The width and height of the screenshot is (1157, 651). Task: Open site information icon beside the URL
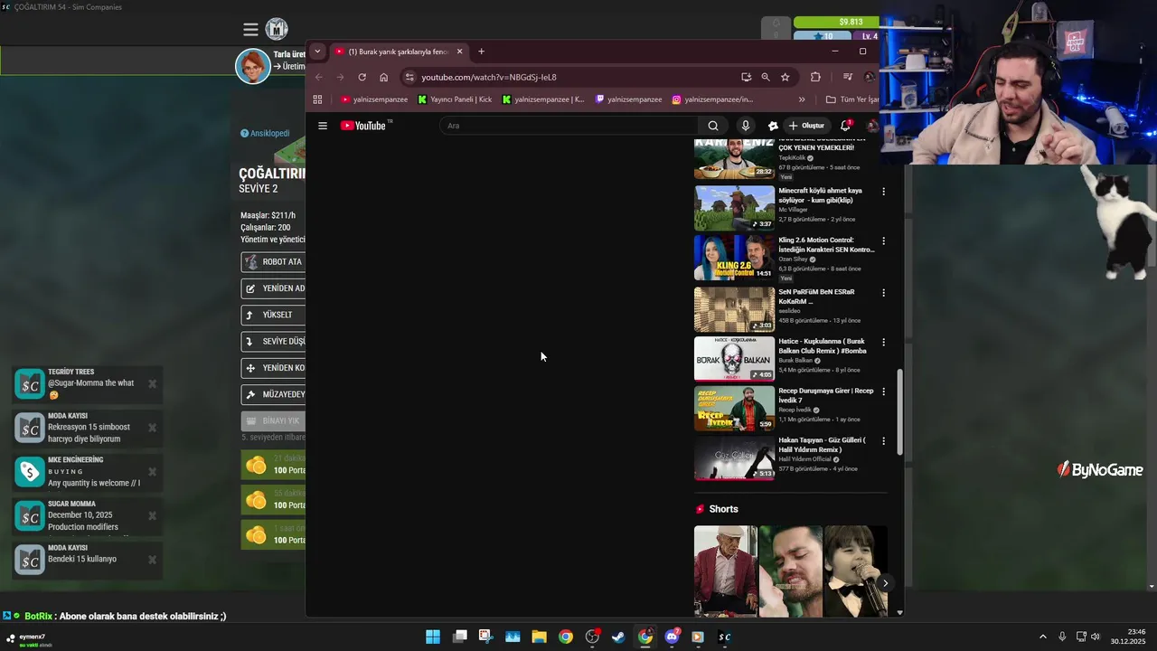click(409, 77)
